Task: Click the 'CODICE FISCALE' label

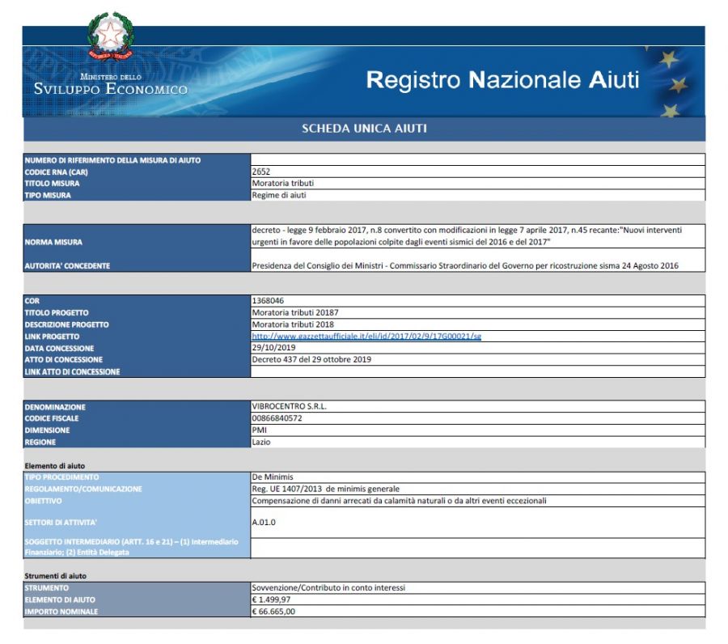Action: pos(52,418)
